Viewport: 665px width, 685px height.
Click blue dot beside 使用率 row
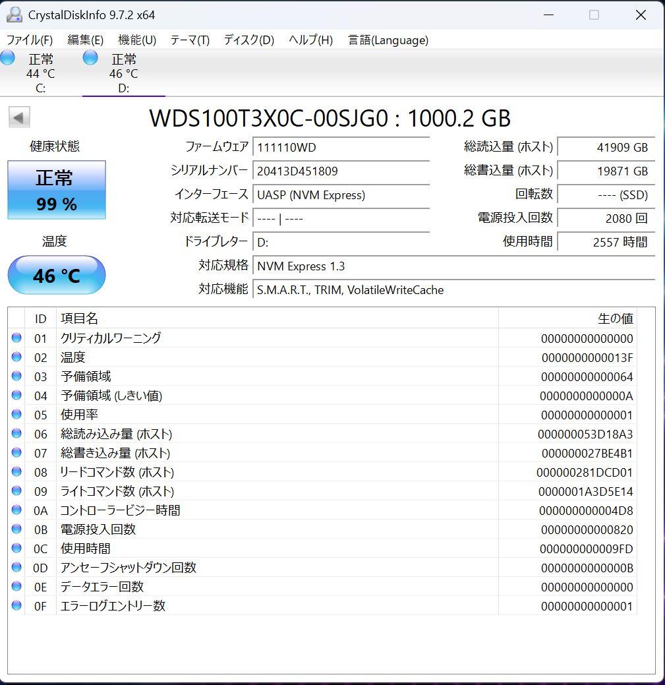16,415
